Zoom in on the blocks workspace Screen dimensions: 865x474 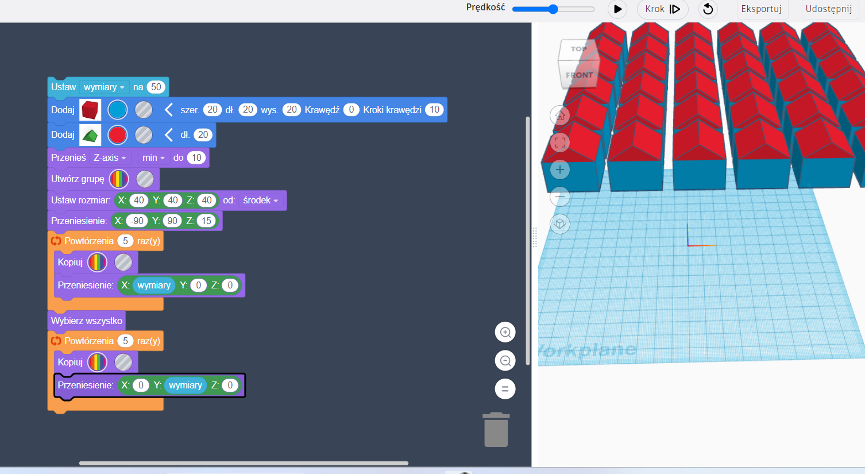pyautogui.click(x=505, y=332)
